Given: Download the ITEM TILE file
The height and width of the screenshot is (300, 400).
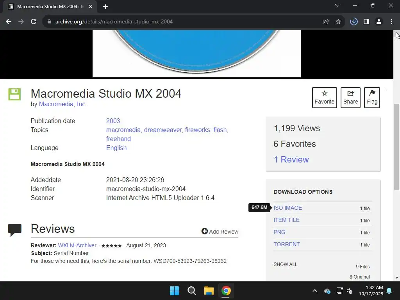Looking at the screenshot, I should point(286,220).
